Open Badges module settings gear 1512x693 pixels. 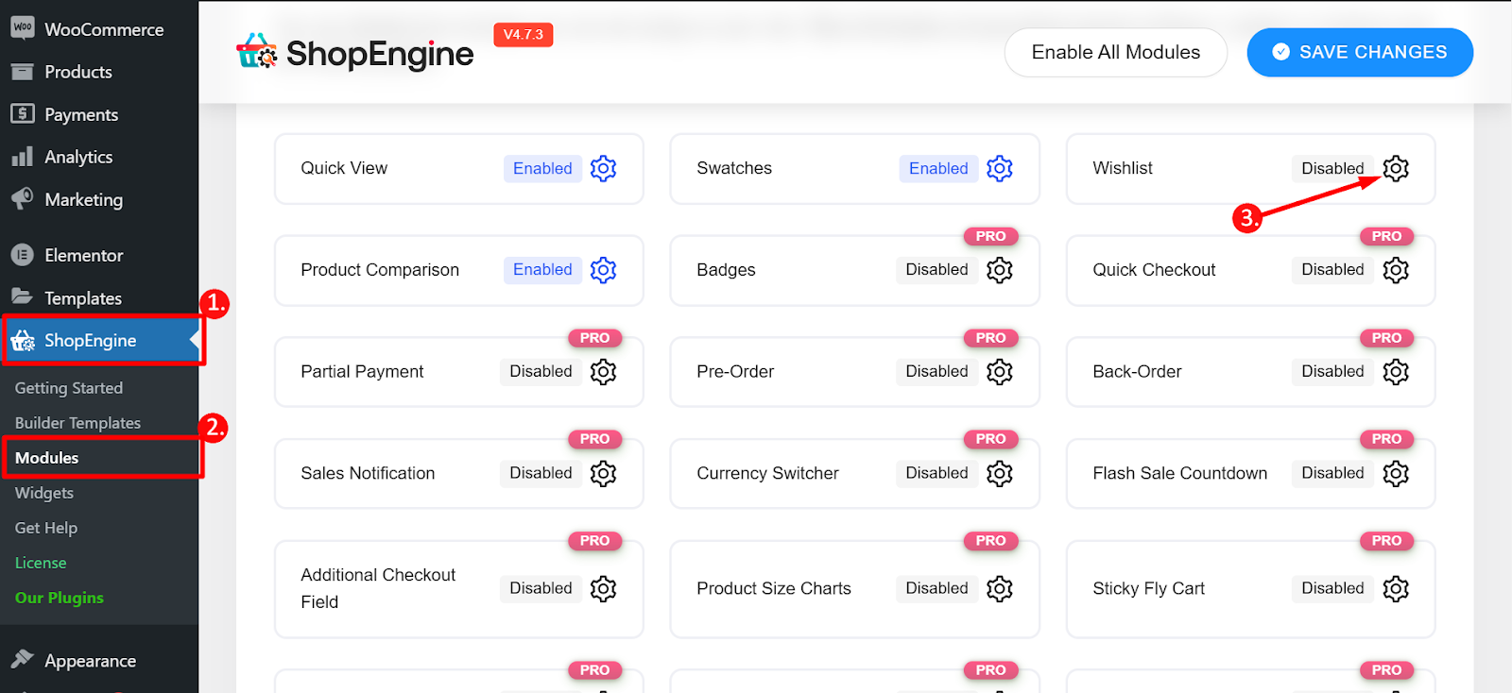pyautogui.click(x=999, y=270)
